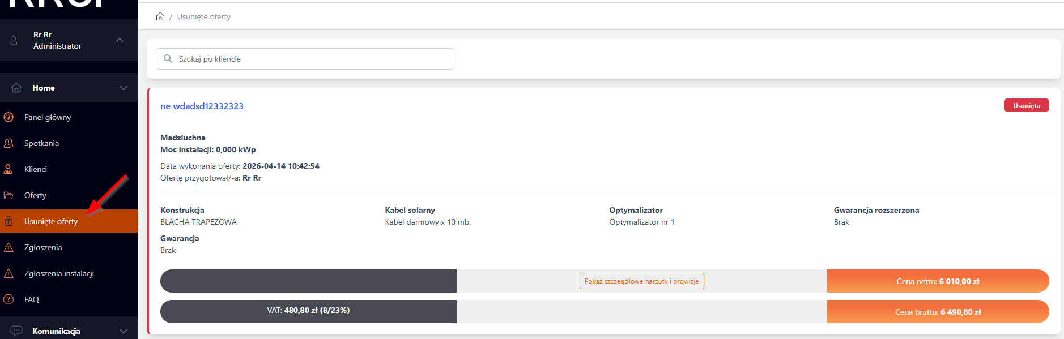This screenshot has height=339, width=1064.
Task: Click the Zgłoszenia warning triangle icon
Action: click(x=8, y=247)
